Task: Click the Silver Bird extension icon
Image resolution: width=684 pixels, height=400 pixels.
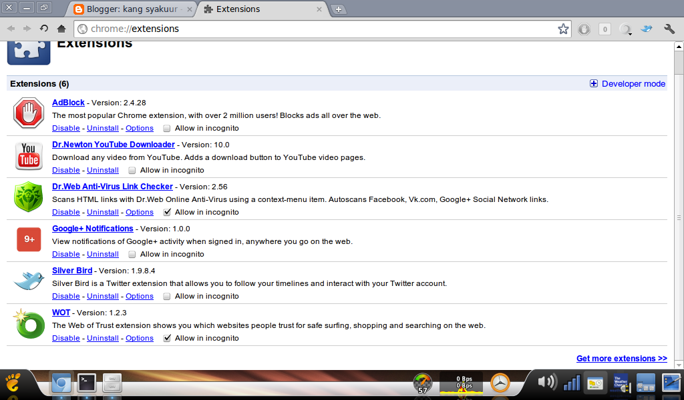Action: (x=29, y=281)
